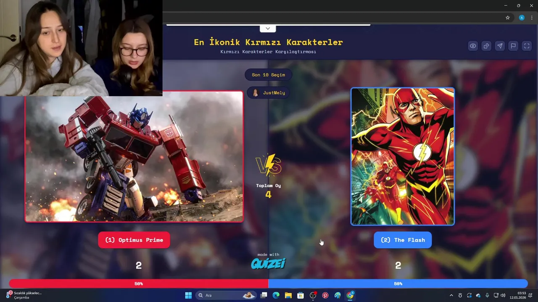Screen dimensions: 538x302
Task: Click the flag report icon
Action: tap(513, 46)
